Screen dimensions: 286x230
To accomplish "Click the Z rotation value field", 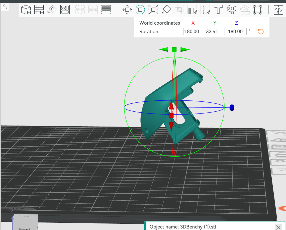I will tap(237, 31).
